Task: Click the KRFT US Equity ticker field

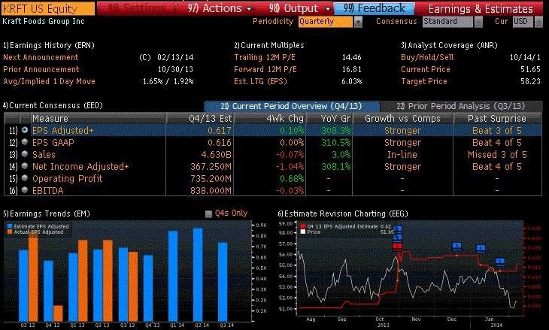Action: pos(48,8)
